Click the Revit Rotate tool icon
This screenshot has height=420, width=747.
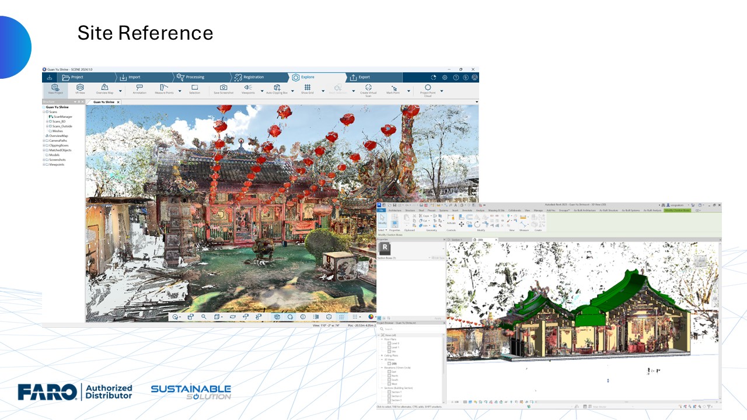point(477,224)
